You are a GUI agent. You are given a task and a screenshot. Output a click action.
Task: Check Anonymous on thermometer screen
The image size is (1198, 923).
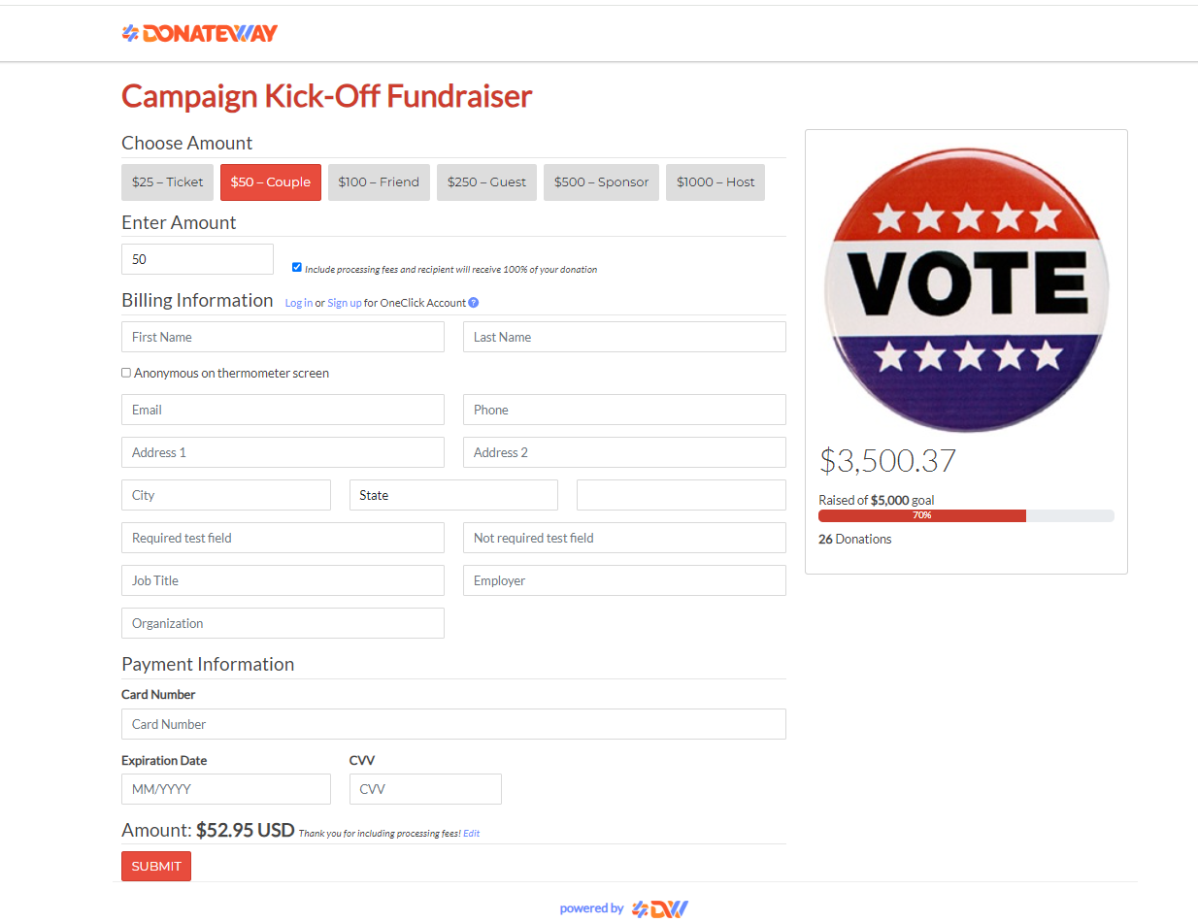[126, 373]
